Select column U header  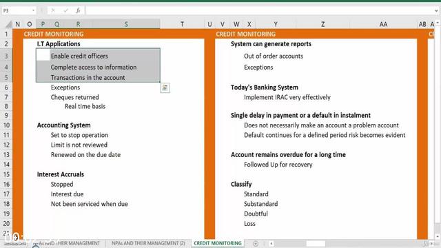pos(209,24)
